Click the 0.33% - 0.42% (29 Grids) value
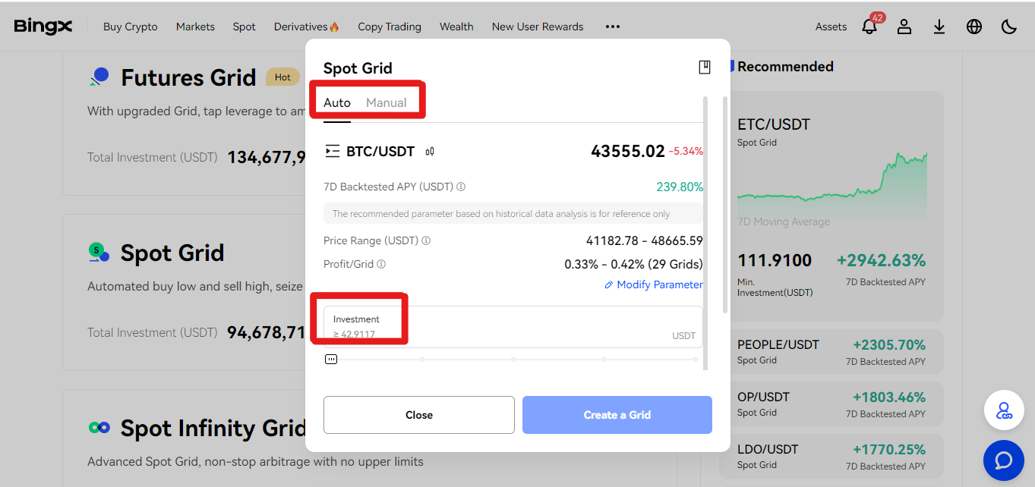 (633, 264)
